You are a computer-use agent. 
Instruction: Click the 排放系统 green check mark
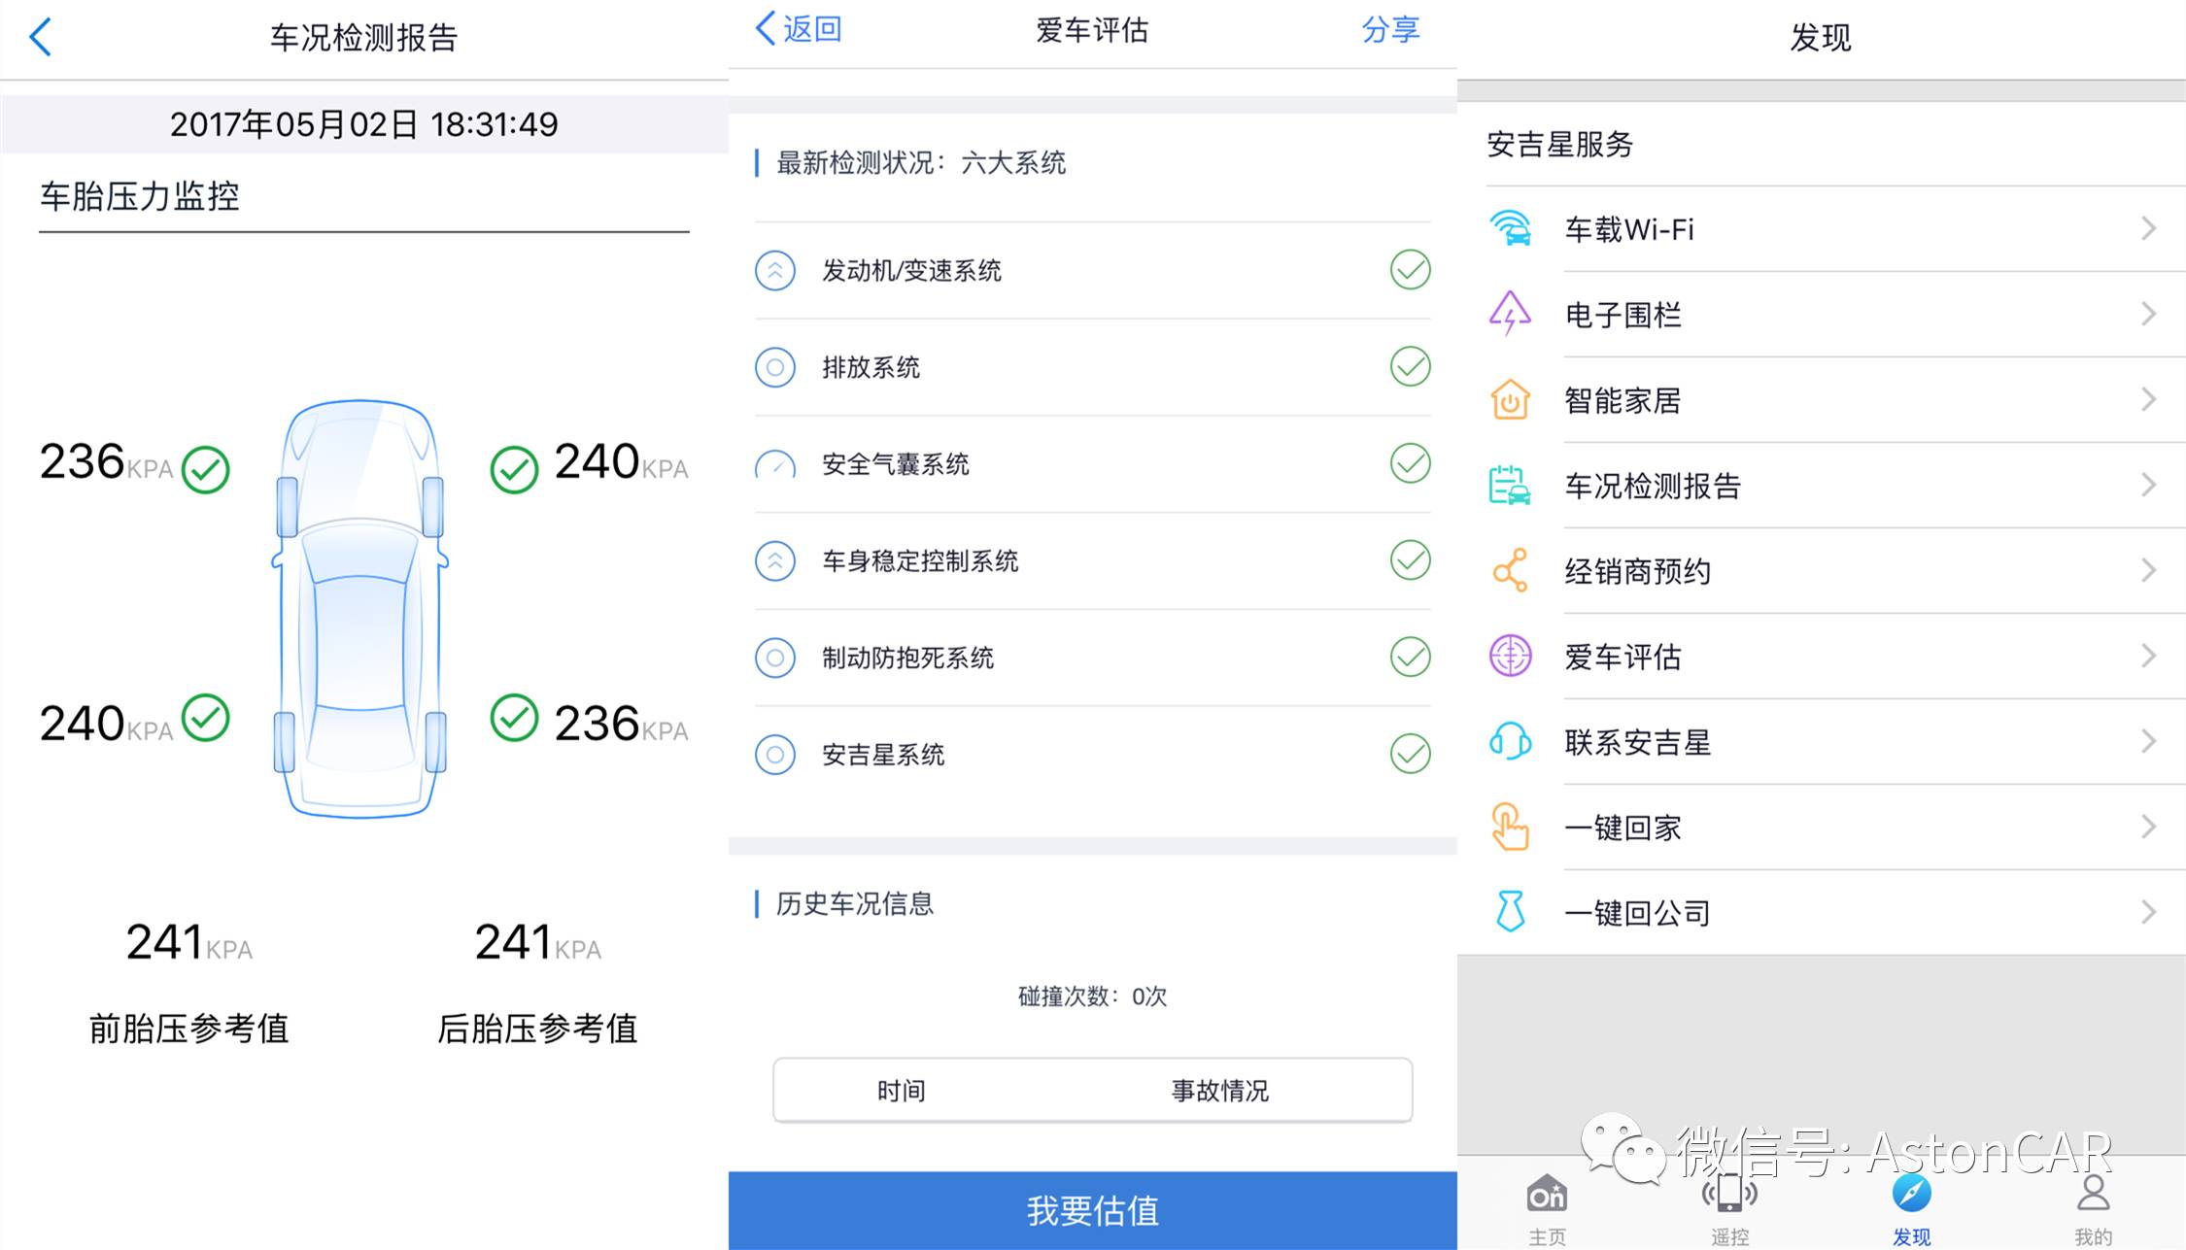tap(1410, 366)
